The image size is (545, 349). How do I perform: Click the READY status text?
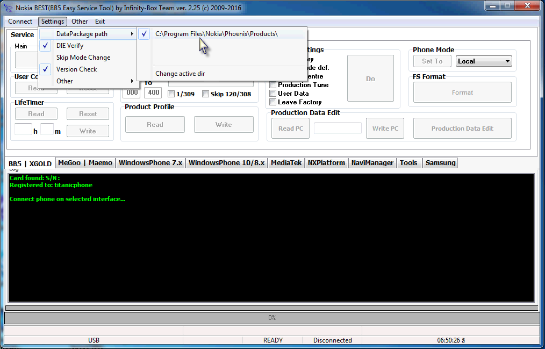pyautogui.click(x=273, y=340)
